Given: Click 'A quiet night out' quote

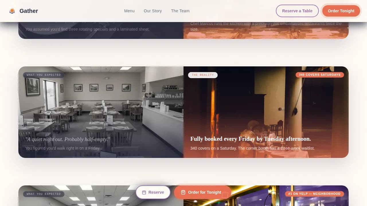Looking at the screenshot, I should tap(68, 139).
